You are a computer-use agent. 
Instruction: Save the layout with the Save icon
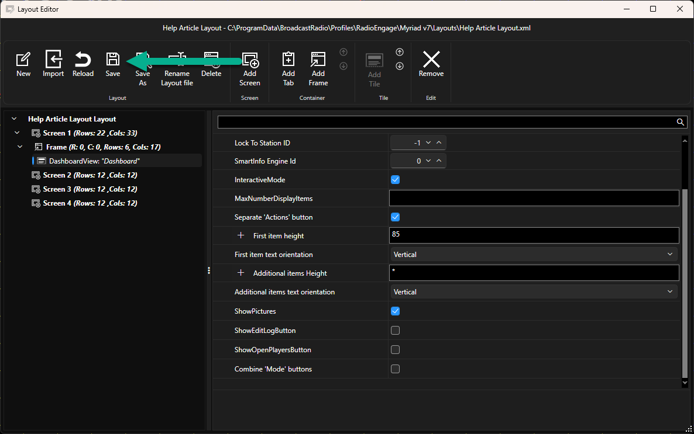[113, 59]
